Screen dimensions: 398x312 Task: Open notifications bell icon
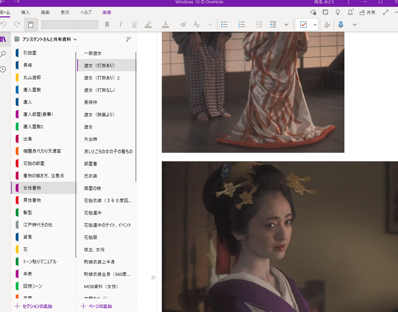(x=350, y=12)
